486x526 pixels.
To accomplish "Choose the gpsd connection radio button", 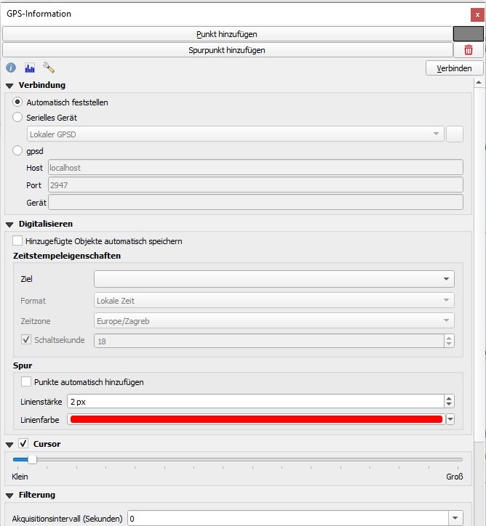I will point(18,151).
